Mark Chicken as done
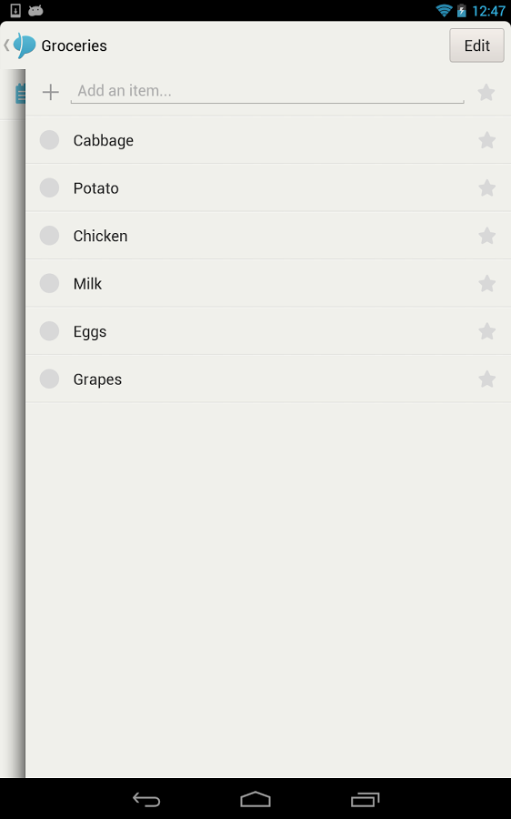This screenshot has height=819, width=511. 50,236
